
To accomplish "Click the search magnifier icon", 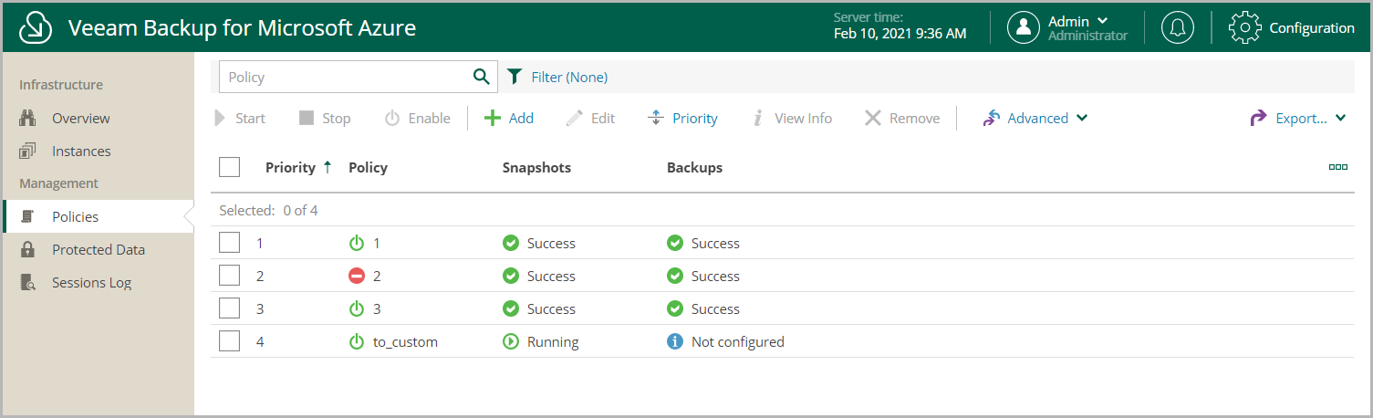I will [x=481, y=77].
